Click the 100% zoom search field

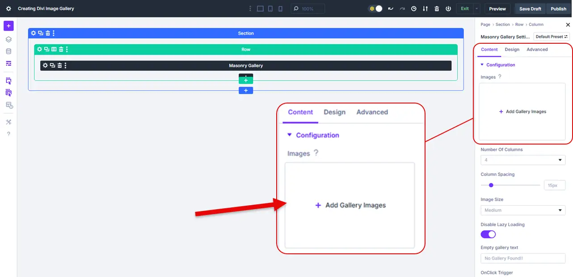coord(308,8)
